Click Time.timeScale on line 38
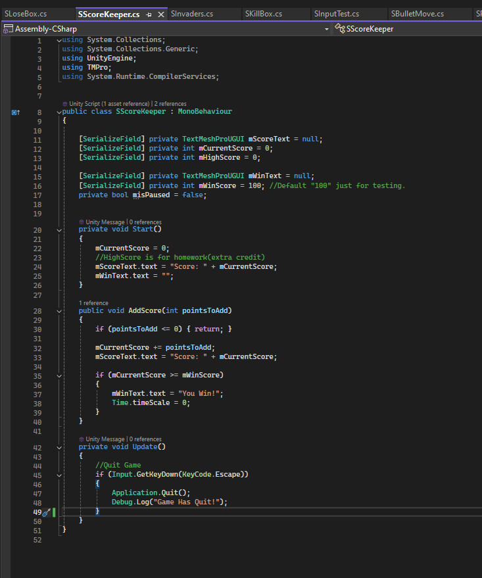The height and width of the screenshot is (578, 482). click(x=141, y=402)
